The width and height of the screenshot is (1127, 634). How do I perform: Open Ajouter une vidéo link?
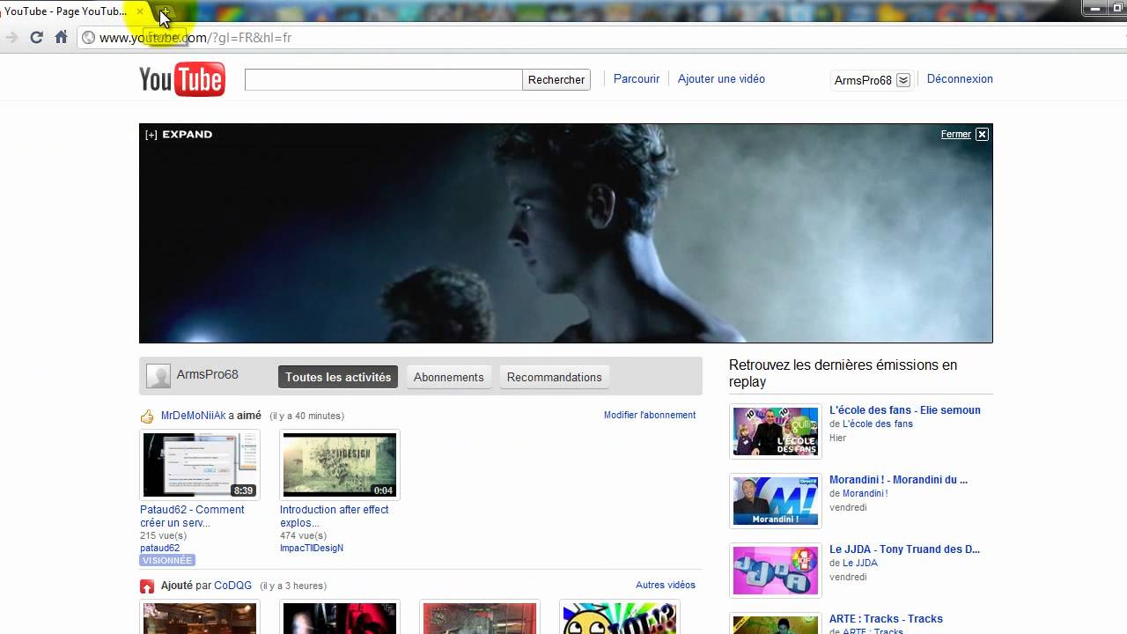pos(721,78)
